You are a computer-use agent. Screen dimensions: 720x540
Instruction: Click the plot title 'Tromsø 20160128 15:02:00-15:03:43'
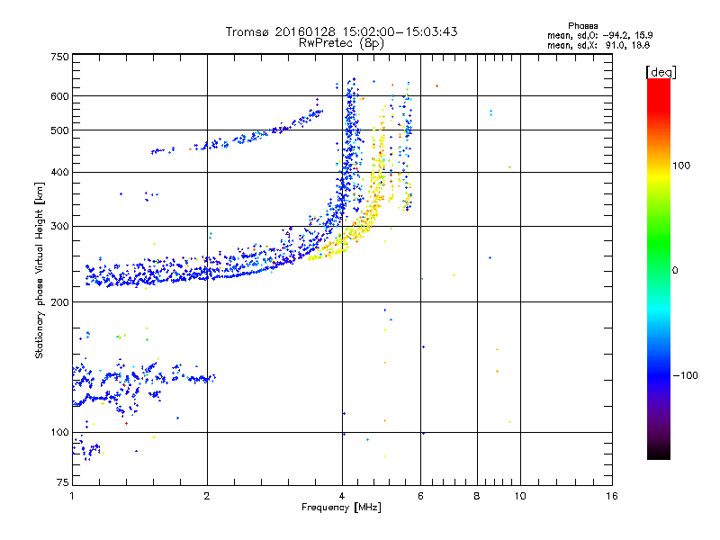pos(341,31)
